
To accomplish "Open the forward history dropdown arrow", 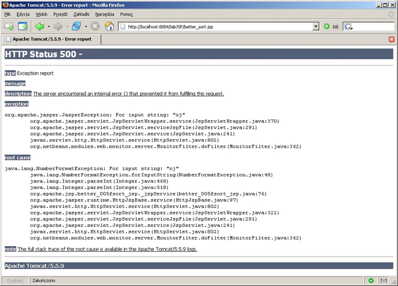I will tap(67, 26).
